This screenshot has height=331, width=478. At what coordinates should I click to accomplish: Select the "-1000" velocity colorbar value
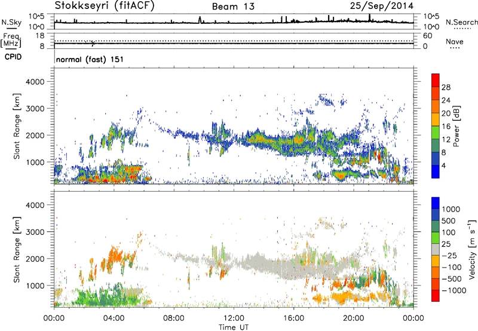click(x=454, y=290)
